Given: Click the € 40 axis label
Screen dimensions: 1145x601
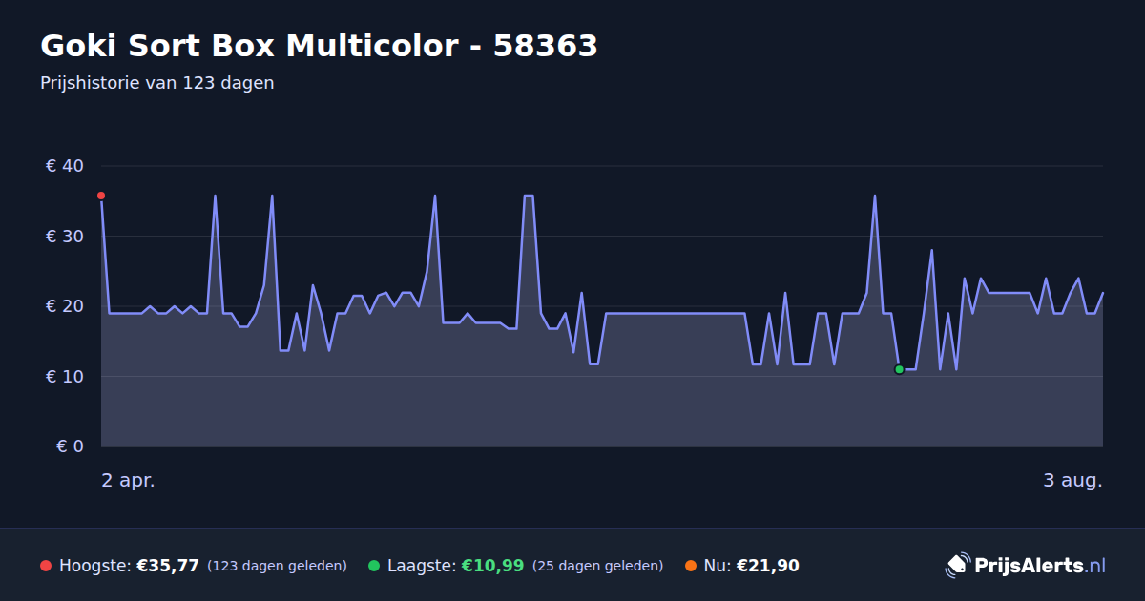Looking at the screenshot, I should coord(65,166).
